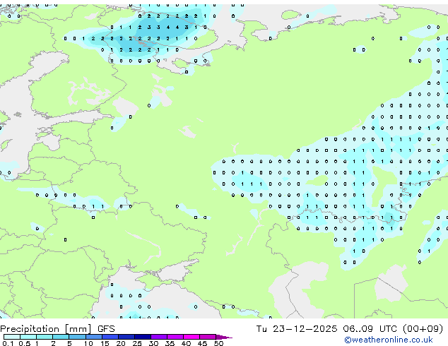Click the "50" legend label

click(219, 343)
